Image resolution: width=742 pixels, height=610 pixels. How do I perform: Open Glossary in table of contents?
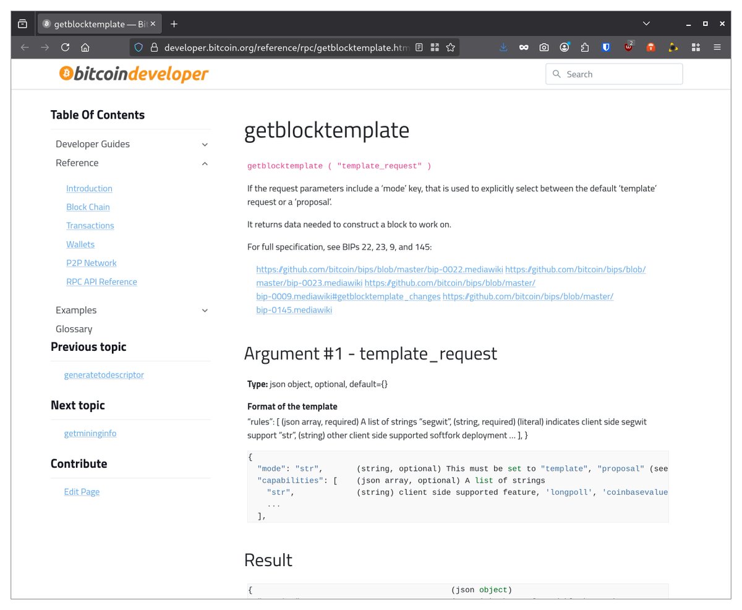tap(74, 329)
